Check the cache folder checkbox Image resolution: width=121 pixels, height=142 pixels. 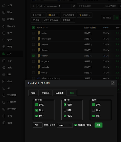tap(33, 33)
